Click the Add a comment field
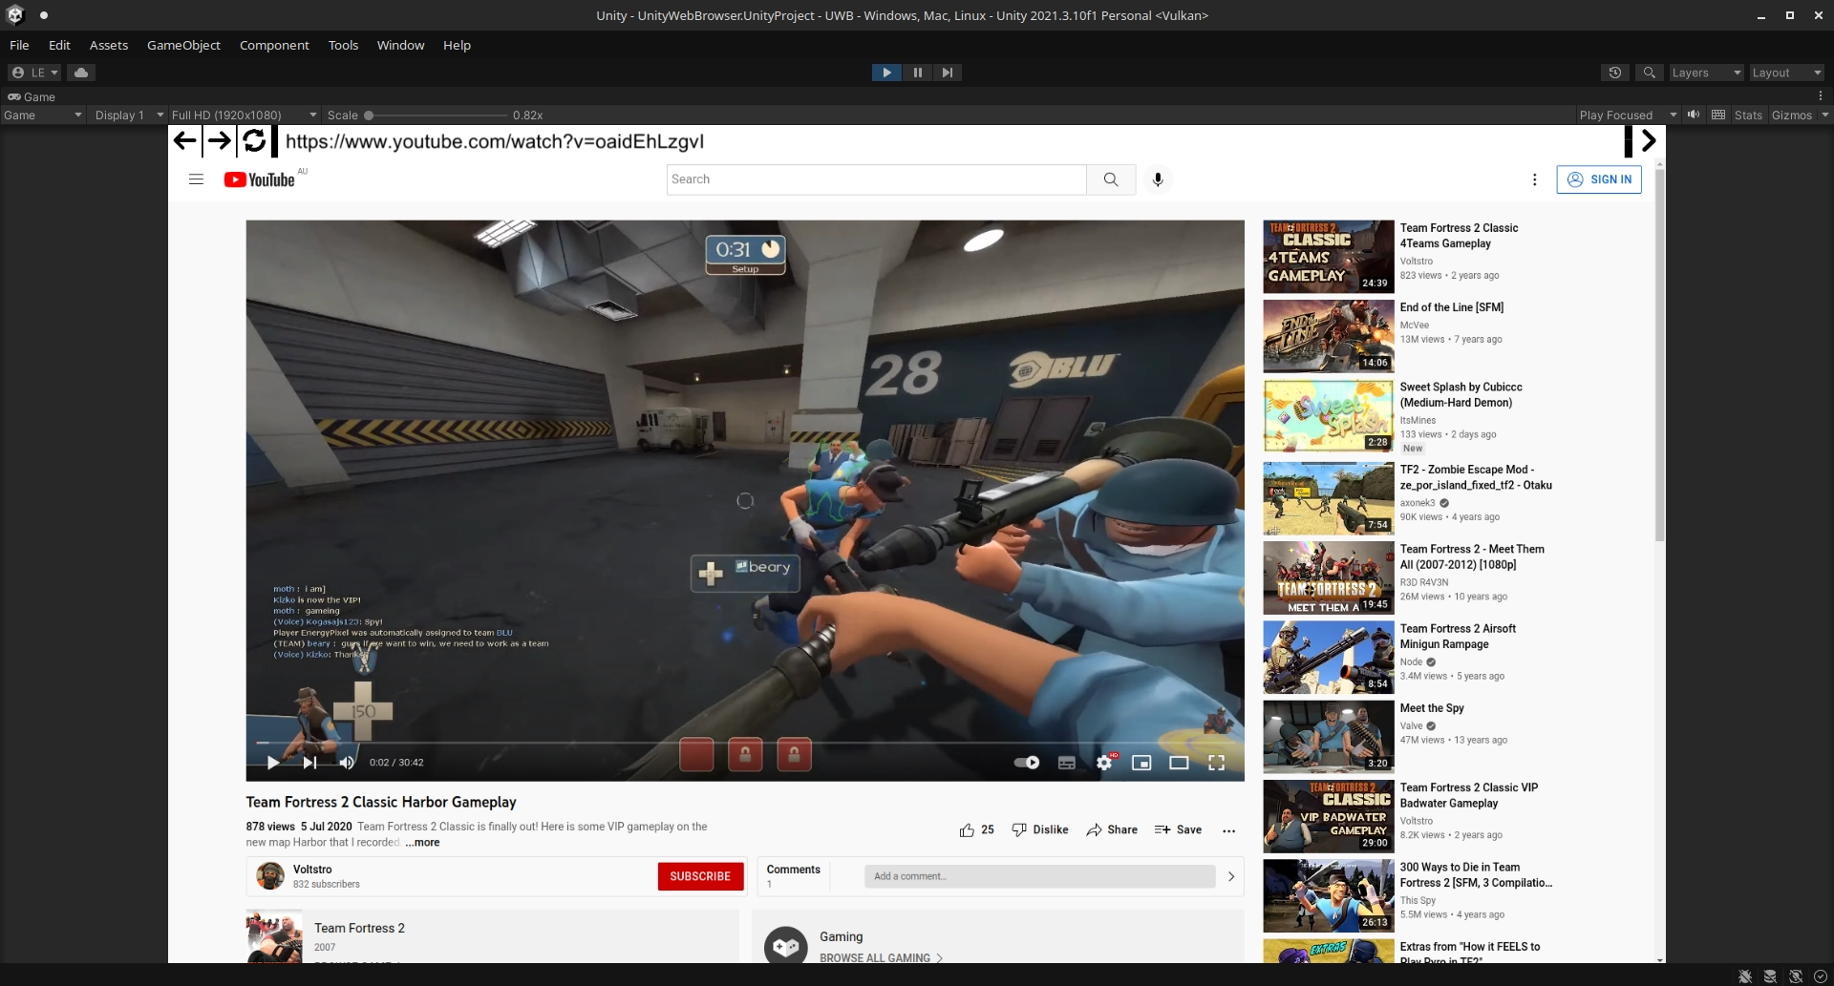1834x986 pixels. (1039, 876)
